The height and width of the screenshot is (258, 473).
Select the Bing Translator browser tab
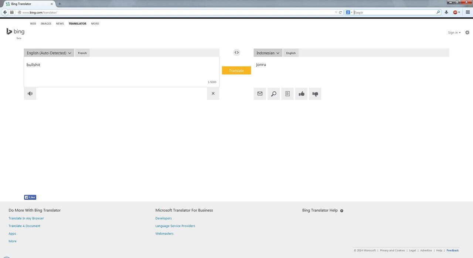(x=28, y=4)
